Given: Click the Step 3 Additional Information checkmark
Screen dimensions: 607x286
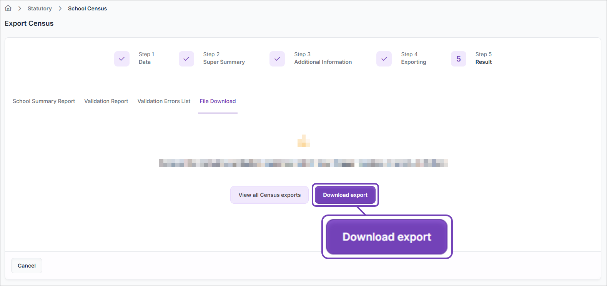Looking at the screenshot, I should (x=277, y=59).
